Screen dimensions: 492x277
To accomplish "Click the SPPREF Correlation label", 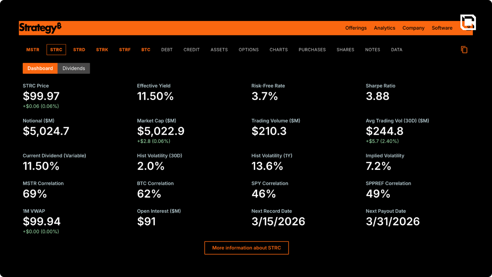I will point(388,183).
